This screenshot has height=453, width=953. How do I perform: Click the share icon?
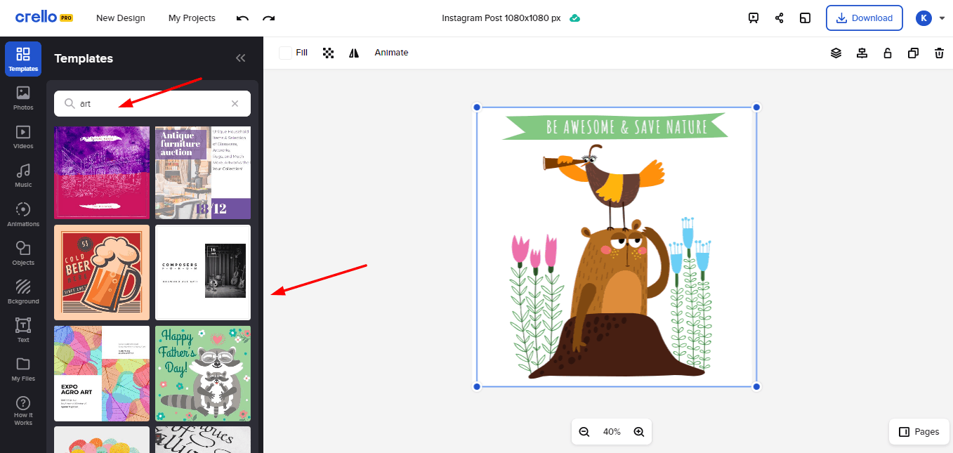tap(780, 18)
